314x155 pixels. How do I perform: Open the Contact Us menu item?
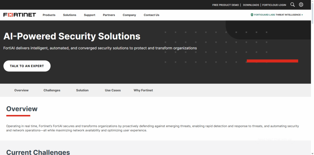[151, 15]
